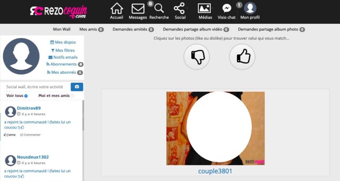This screenshot has height=181, width=340.
Task: Open the Dimitrov89 profile link
Action: click(29, 108)
